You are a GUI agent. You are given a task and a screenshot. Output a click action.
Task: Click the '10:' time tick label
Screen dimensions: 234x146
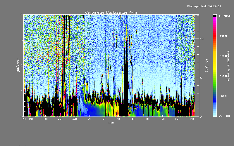pos(162,119)
